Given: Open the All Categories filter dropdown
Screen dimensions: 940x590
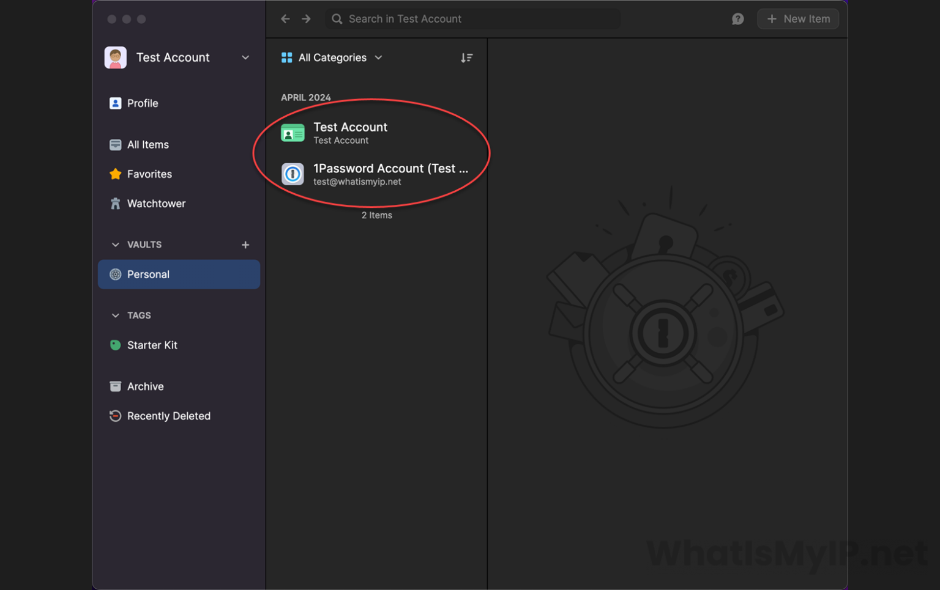Looking at the screenshot, I should (332, 57).
